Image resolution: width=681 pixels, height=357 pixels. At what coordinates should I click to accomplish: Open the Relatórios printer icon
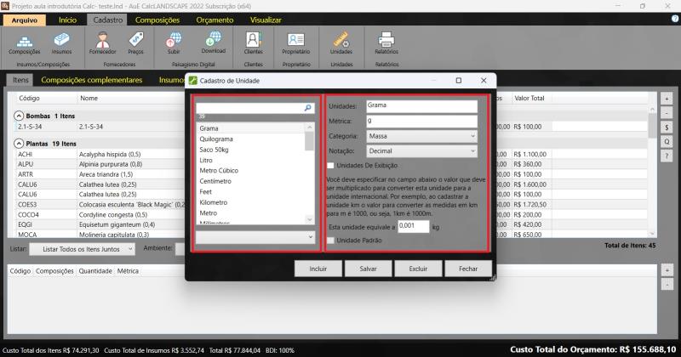[x=386, y=44]
